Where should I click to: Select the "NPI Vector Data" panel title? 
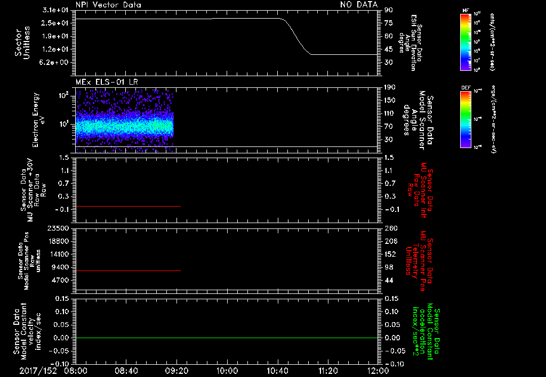pos(108,5)
